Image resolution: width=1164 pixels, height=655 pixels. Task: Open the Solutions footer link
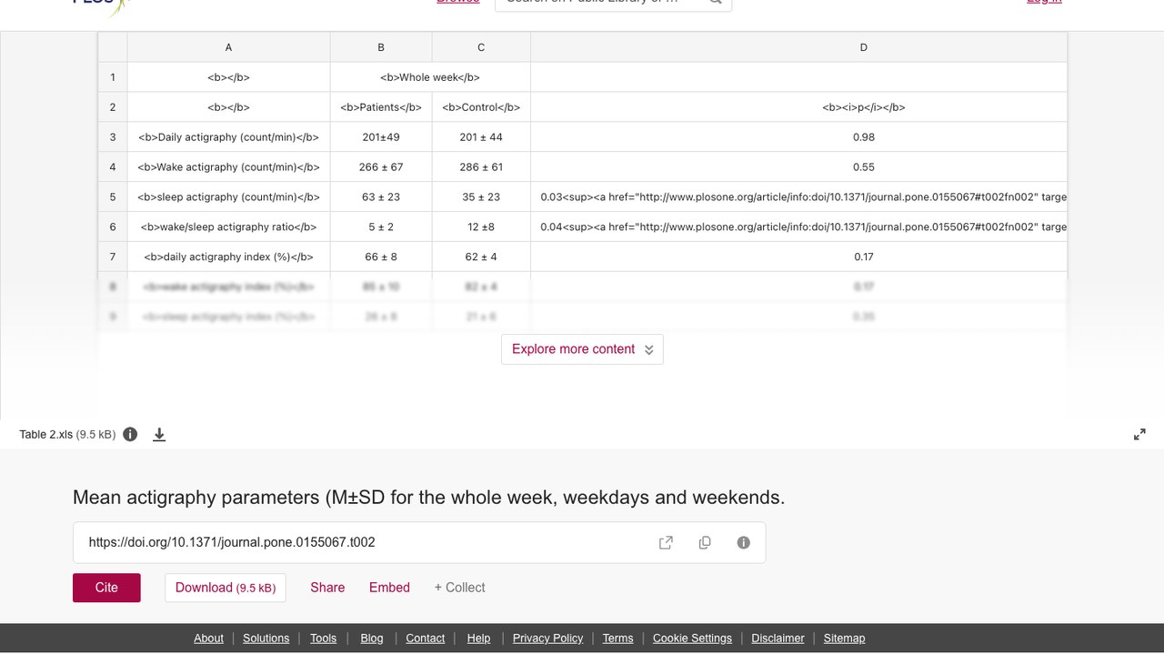pyautogui.click(x=266, y=638)
